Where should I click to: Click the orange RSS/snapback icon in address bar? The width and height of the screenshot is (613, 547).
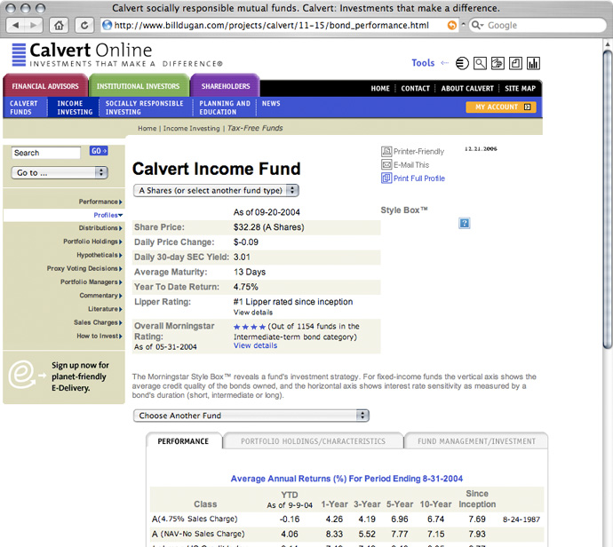coord(451,26)
